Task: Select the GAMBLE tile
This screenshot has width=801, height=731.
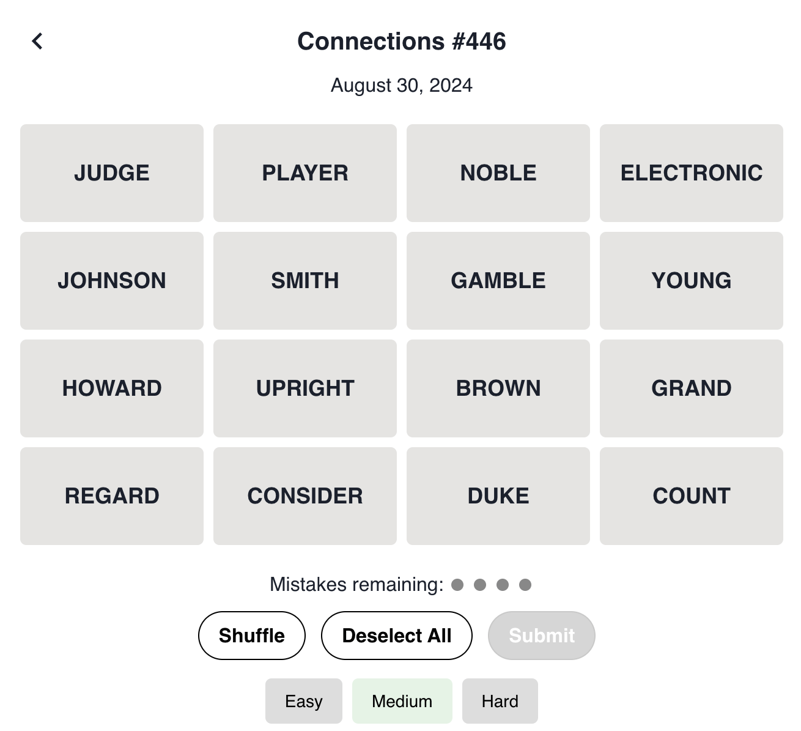Action: 498,280
